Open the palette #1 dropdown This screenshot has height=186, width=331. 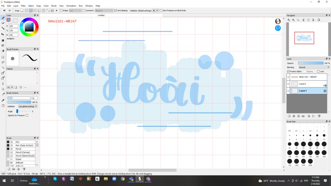(10, 87)
